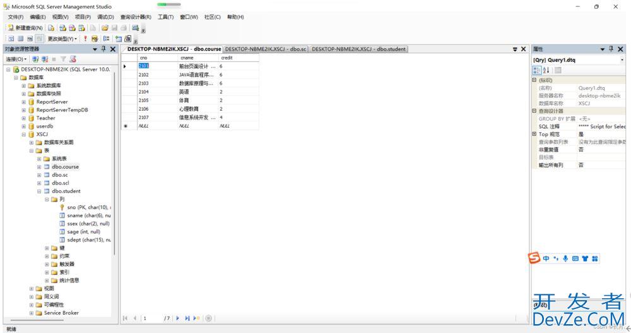The width and height of the screenshot is (631, 333).
Task: Select the Service Broker folder
Action: (x=61, y=313)
